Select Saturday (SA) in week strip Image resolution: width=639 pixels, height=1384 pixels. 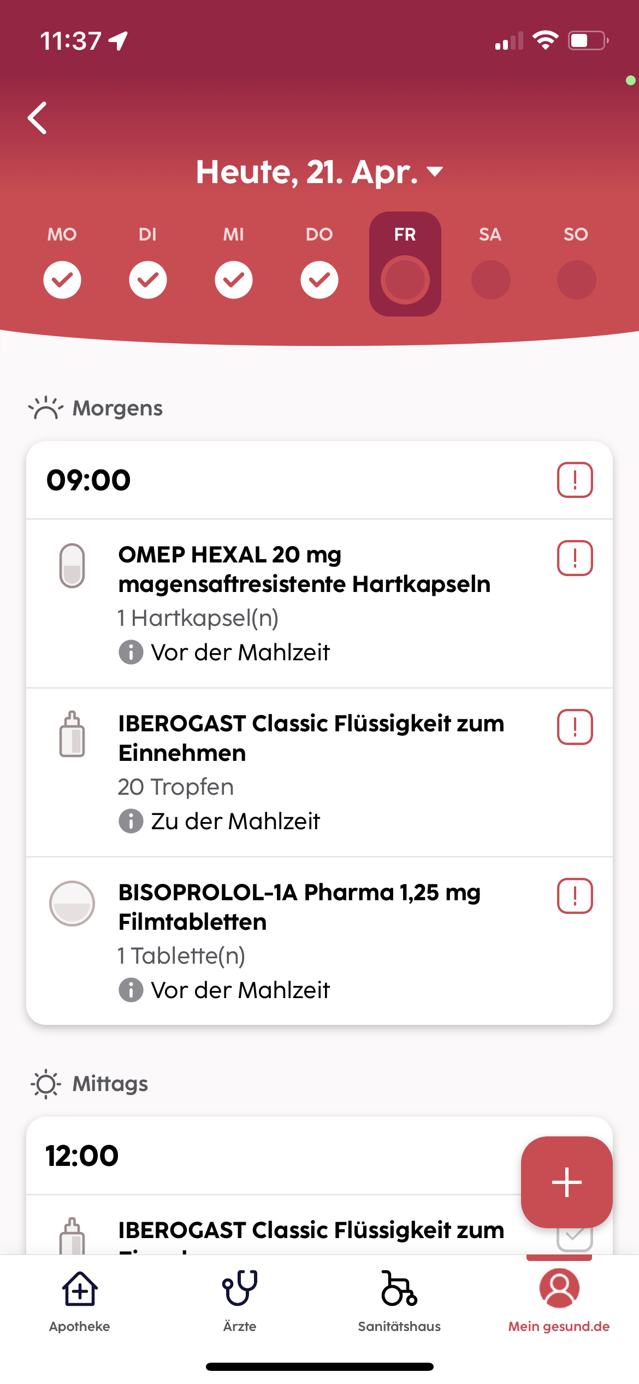(490, 279)
